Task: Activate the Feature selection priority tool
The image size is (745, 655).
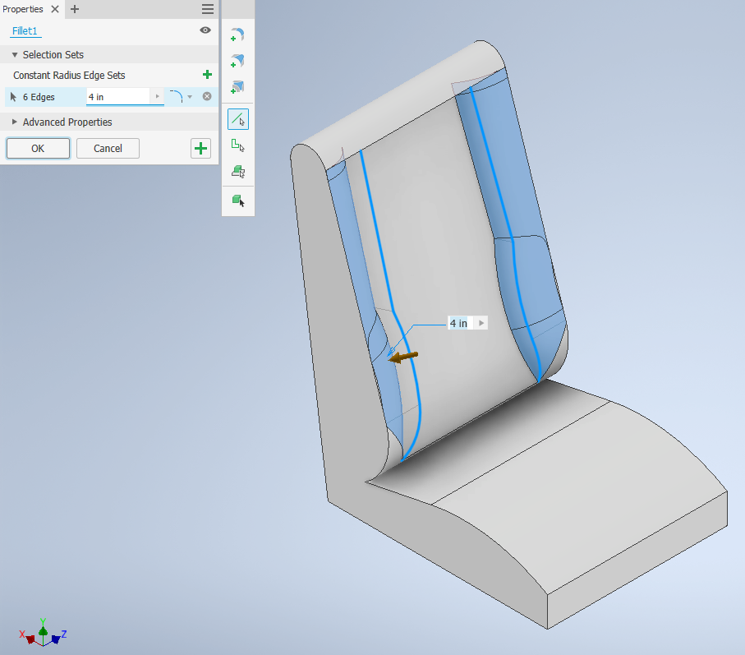Action: click(x=238, y=171)
